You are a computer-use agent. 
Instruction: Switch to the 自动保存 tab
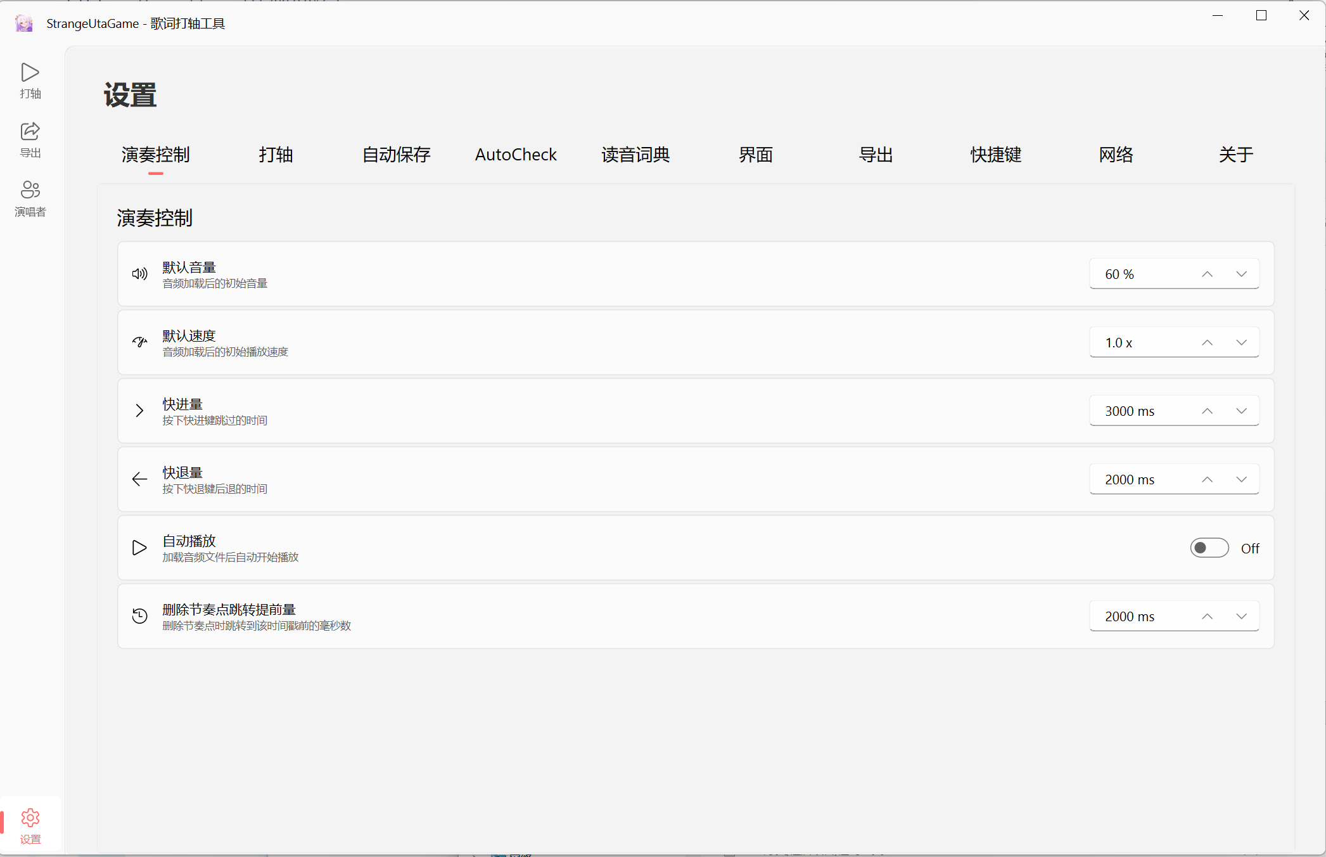396,155
